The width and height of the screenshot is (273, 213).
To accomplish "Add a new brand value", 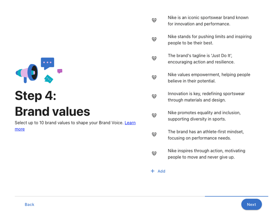I will pos(158,171).
